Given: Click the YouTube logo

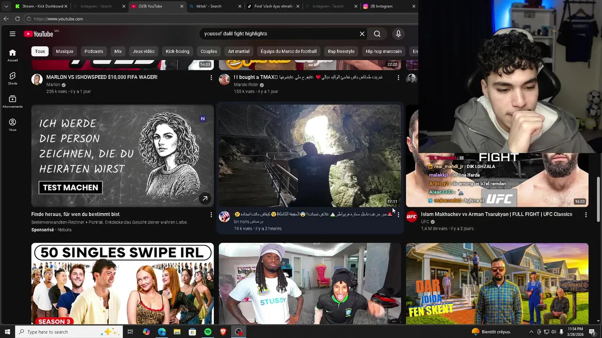Looking at the screenshot, I should (x=39, y=34).
